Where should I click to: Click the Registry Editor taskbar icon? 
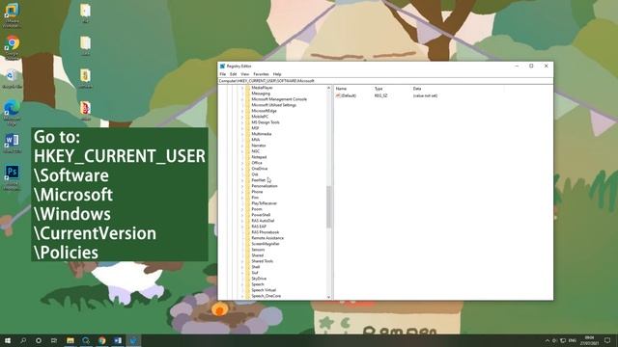(x=133, y=340)
